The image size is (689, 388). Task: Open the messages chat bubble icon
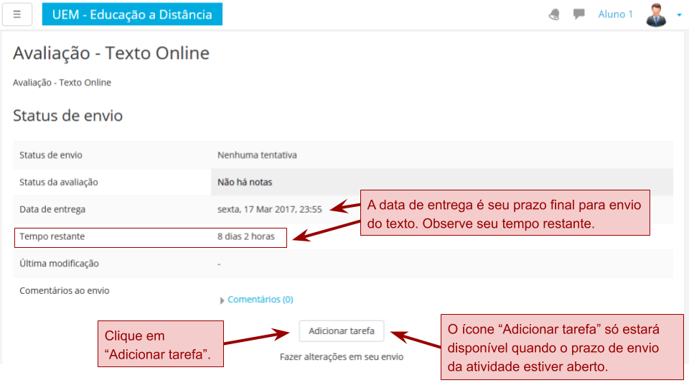[578, 14]
